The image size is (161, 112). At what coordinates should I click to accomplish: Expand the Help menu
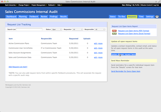point(60,5)
